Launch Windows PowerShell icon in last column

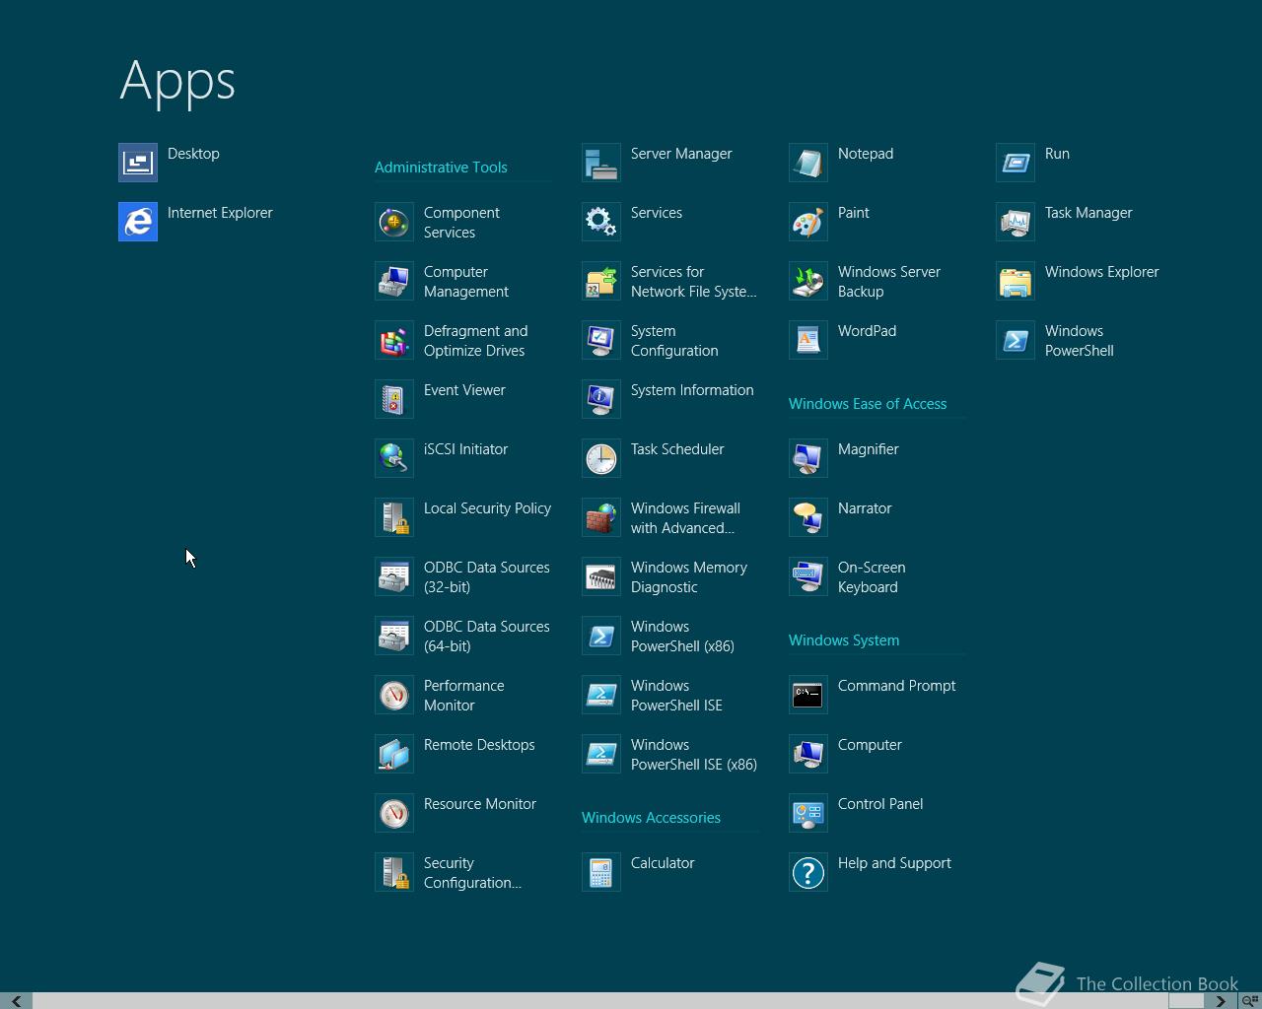pyautogui.click(x=1016, y=340)
